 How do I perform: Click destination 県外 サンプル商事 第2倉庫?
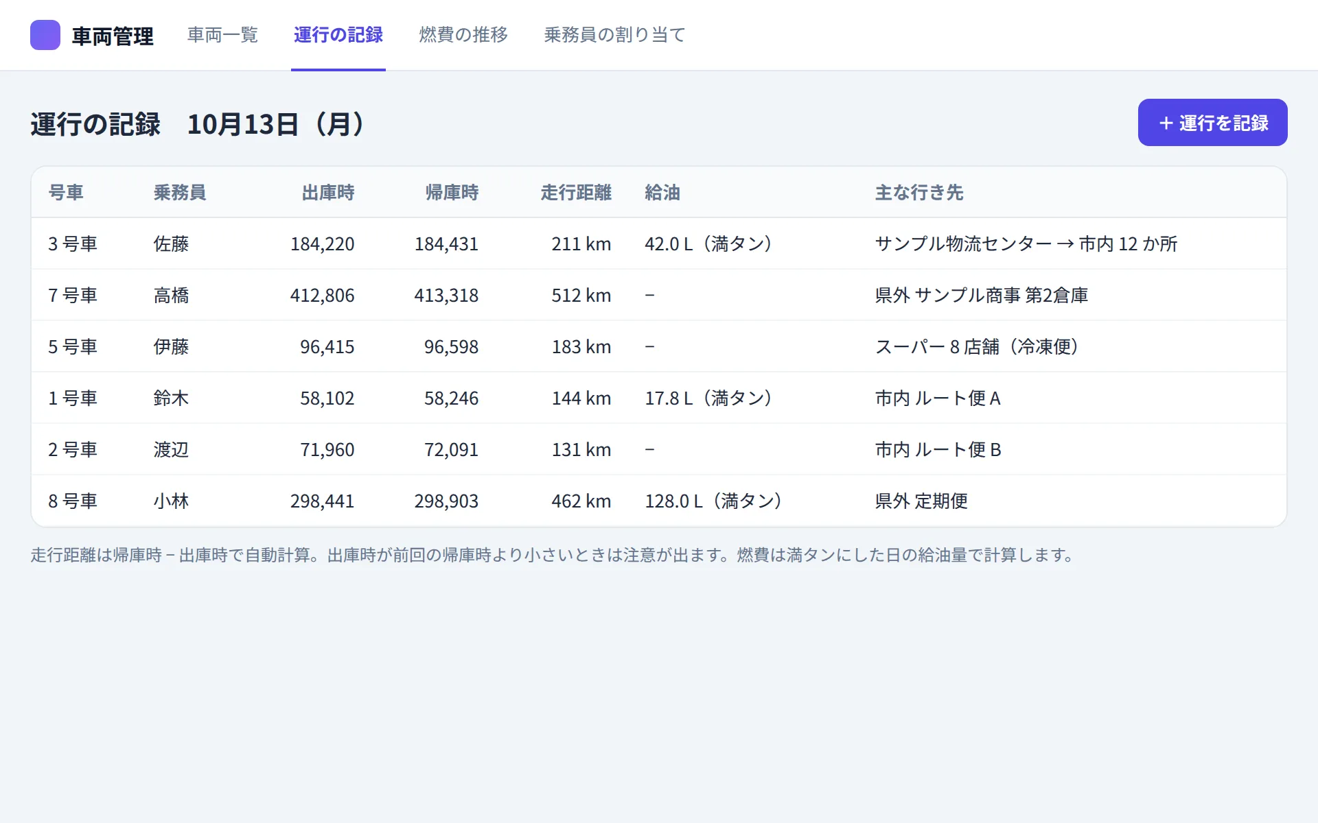click(x=982, y=296)
